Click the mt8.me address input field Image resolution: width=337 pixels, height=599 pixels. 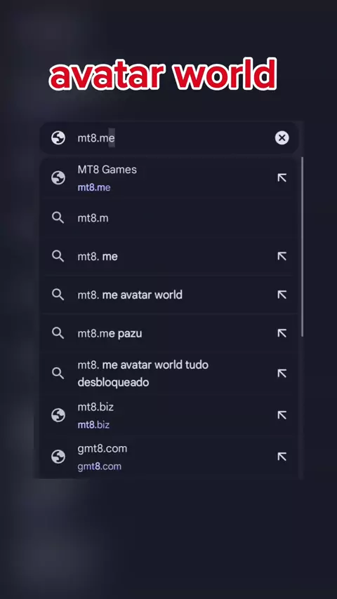168,138
